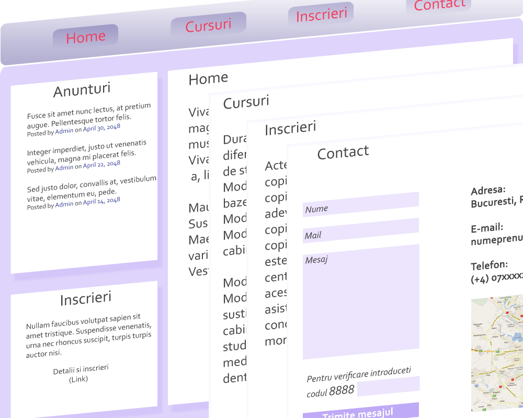Open the Cursuri navigation tab

tap(209, 25)
